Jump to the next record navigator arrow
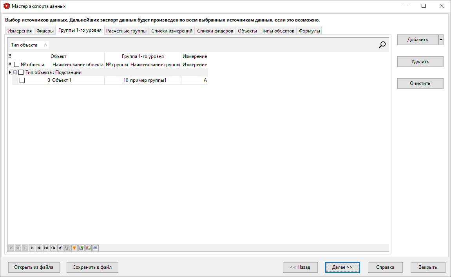Image resolution: width=451 pixels, height=277 pixels. pyautogui.click(x=32, y=248)
